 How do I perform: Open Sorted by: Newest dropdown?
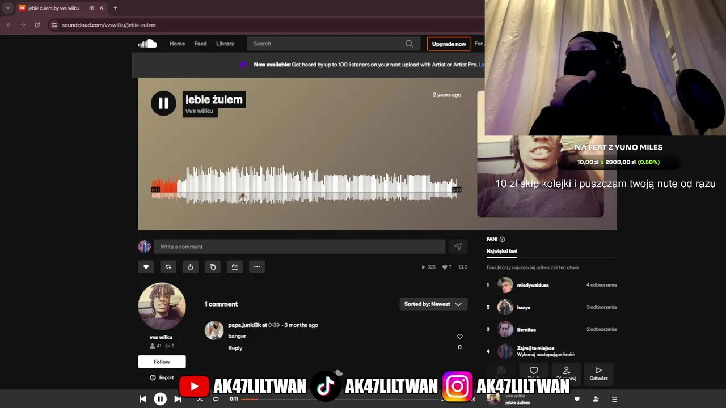tap(433, 304)
